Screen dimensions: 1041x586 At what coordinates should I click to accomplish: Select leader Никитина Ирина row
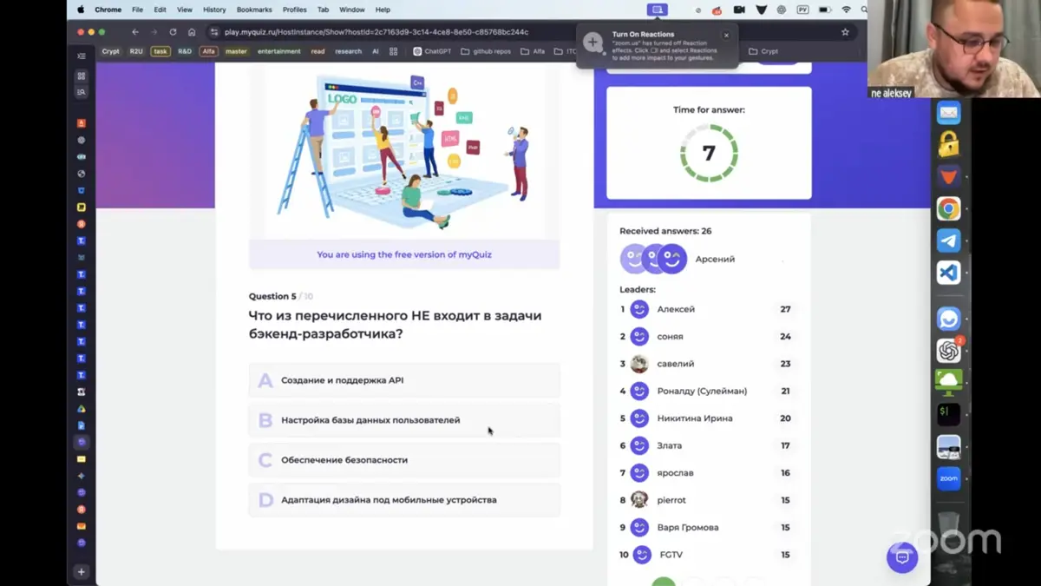click(709, 418)
